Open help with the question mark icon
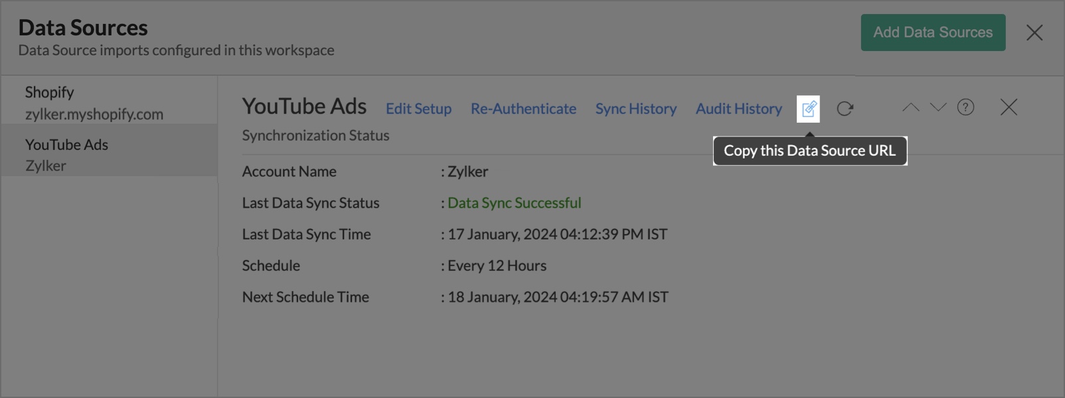This screenshot has width=1065, height=398. pyautogui.click(x=965, y=107)
